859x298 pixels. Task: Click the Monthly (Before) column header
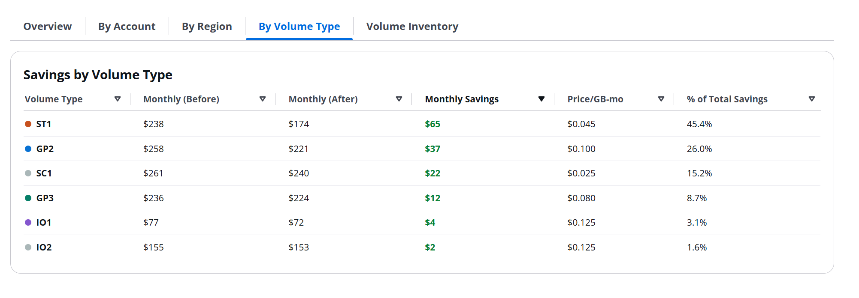click(181, 99)
